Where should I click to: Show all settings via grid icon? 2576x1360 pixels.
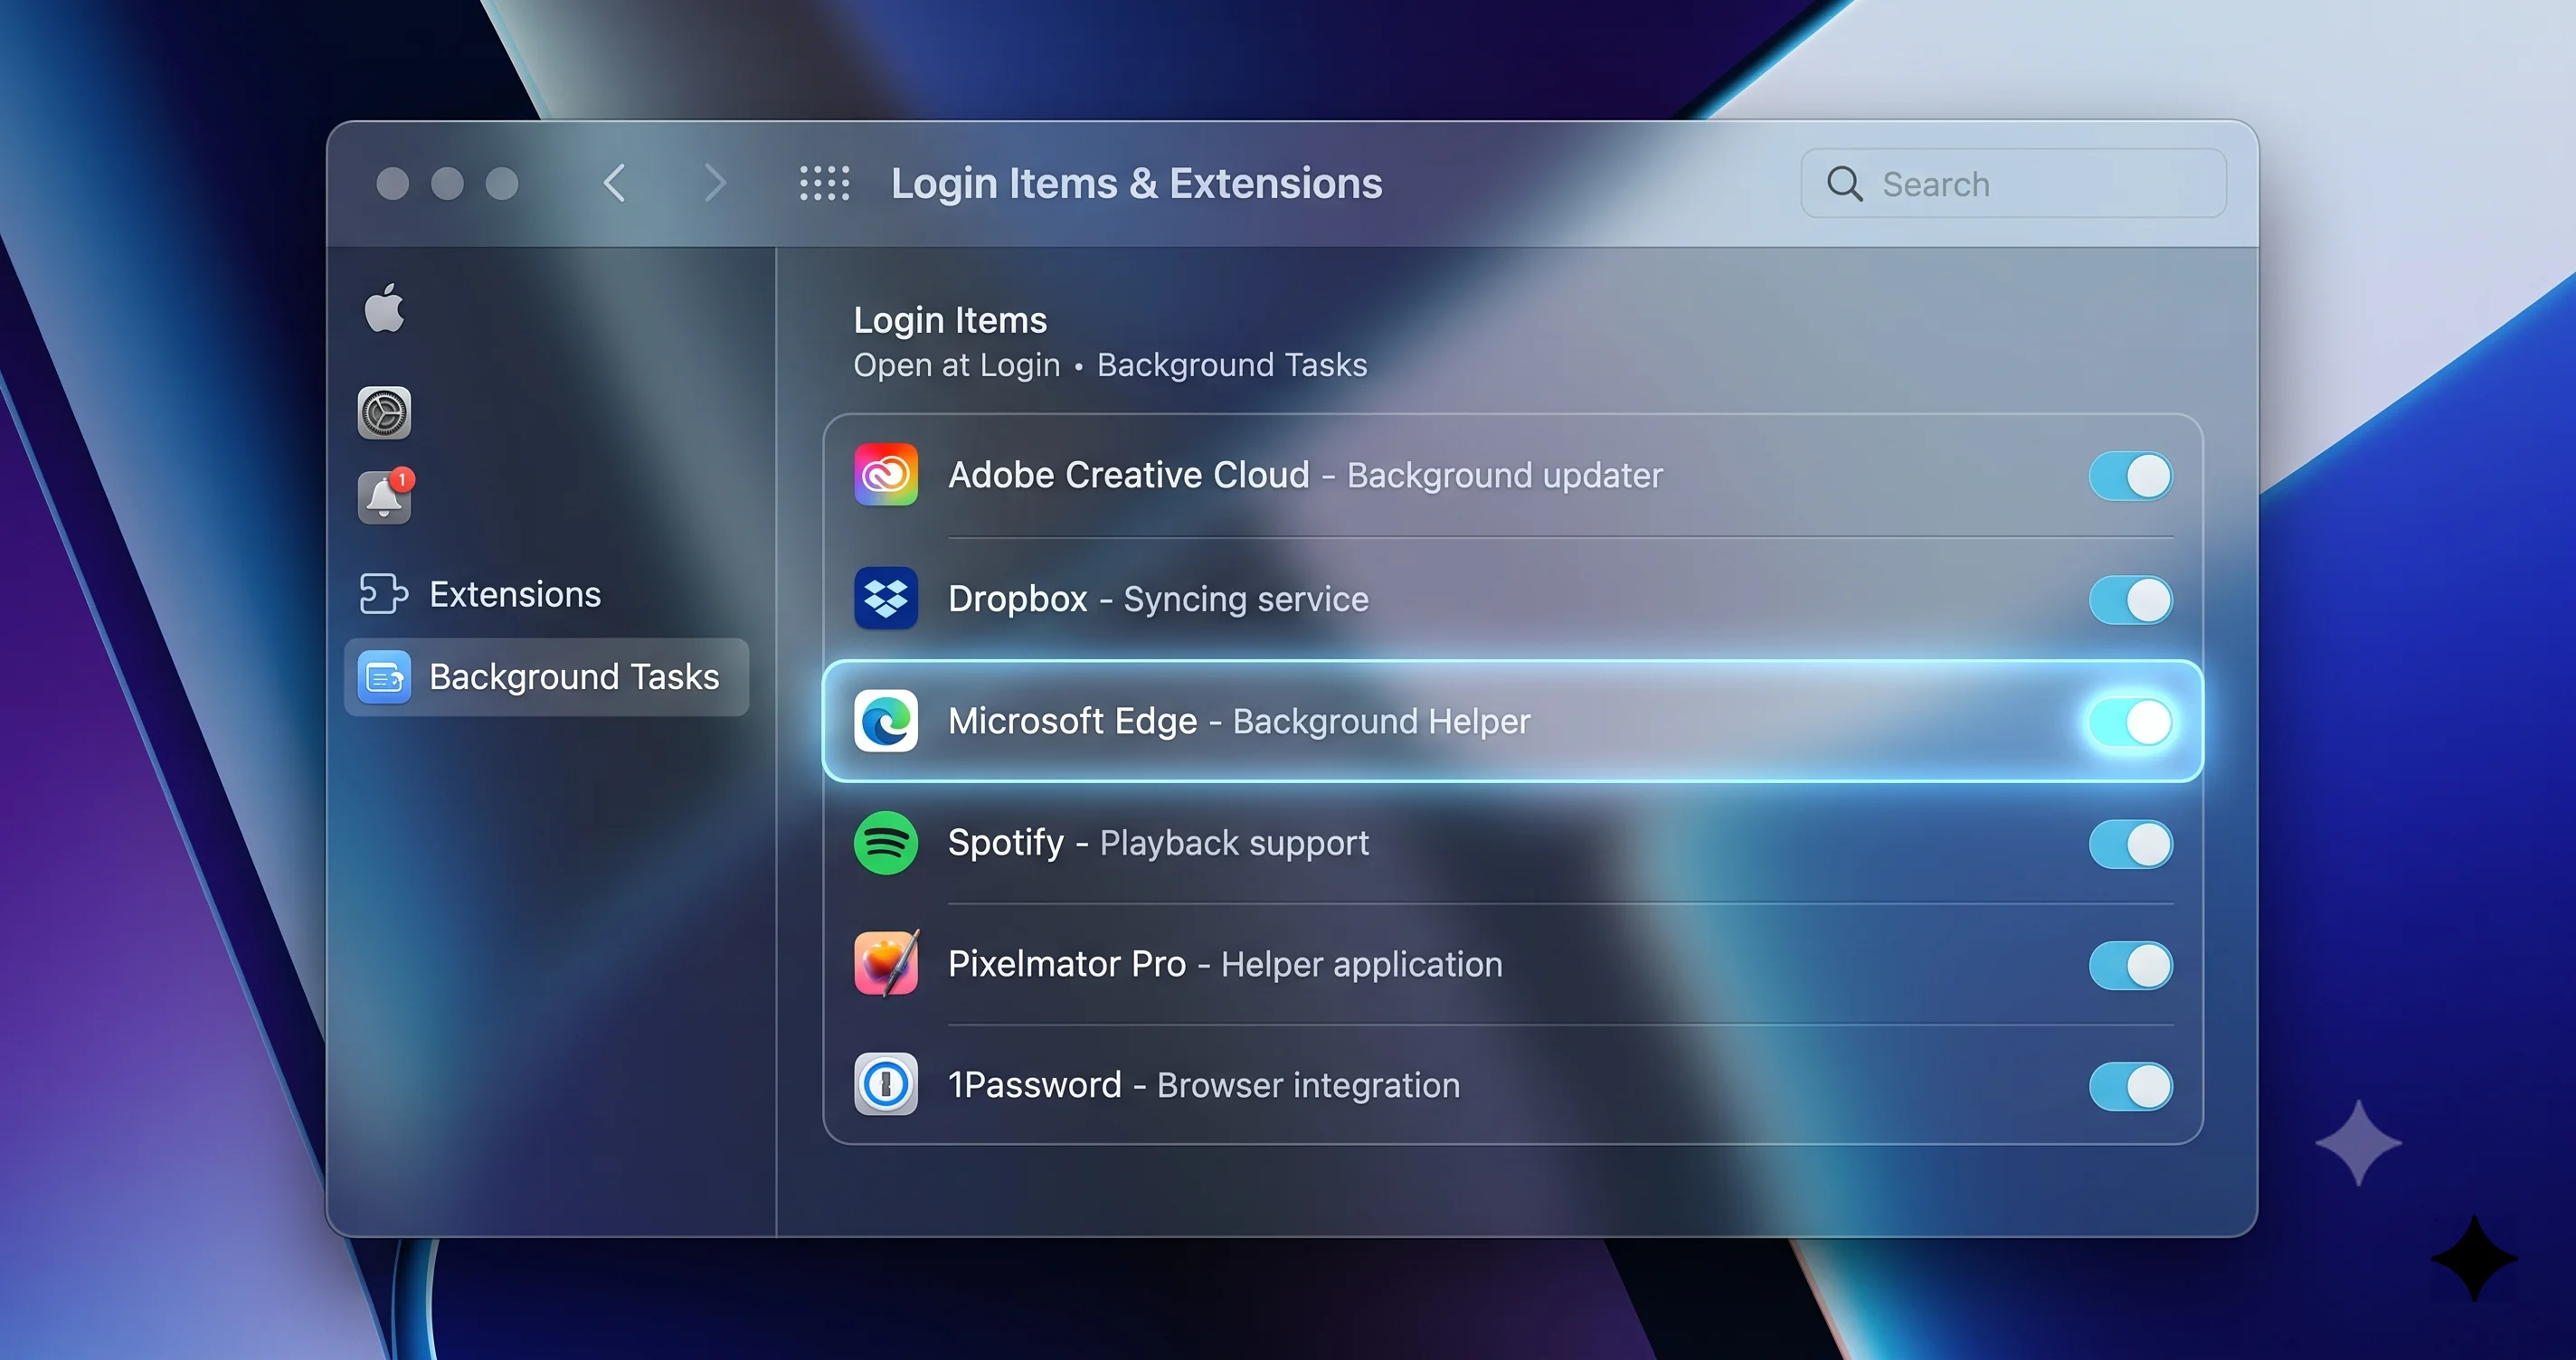(x=825, y=183)
